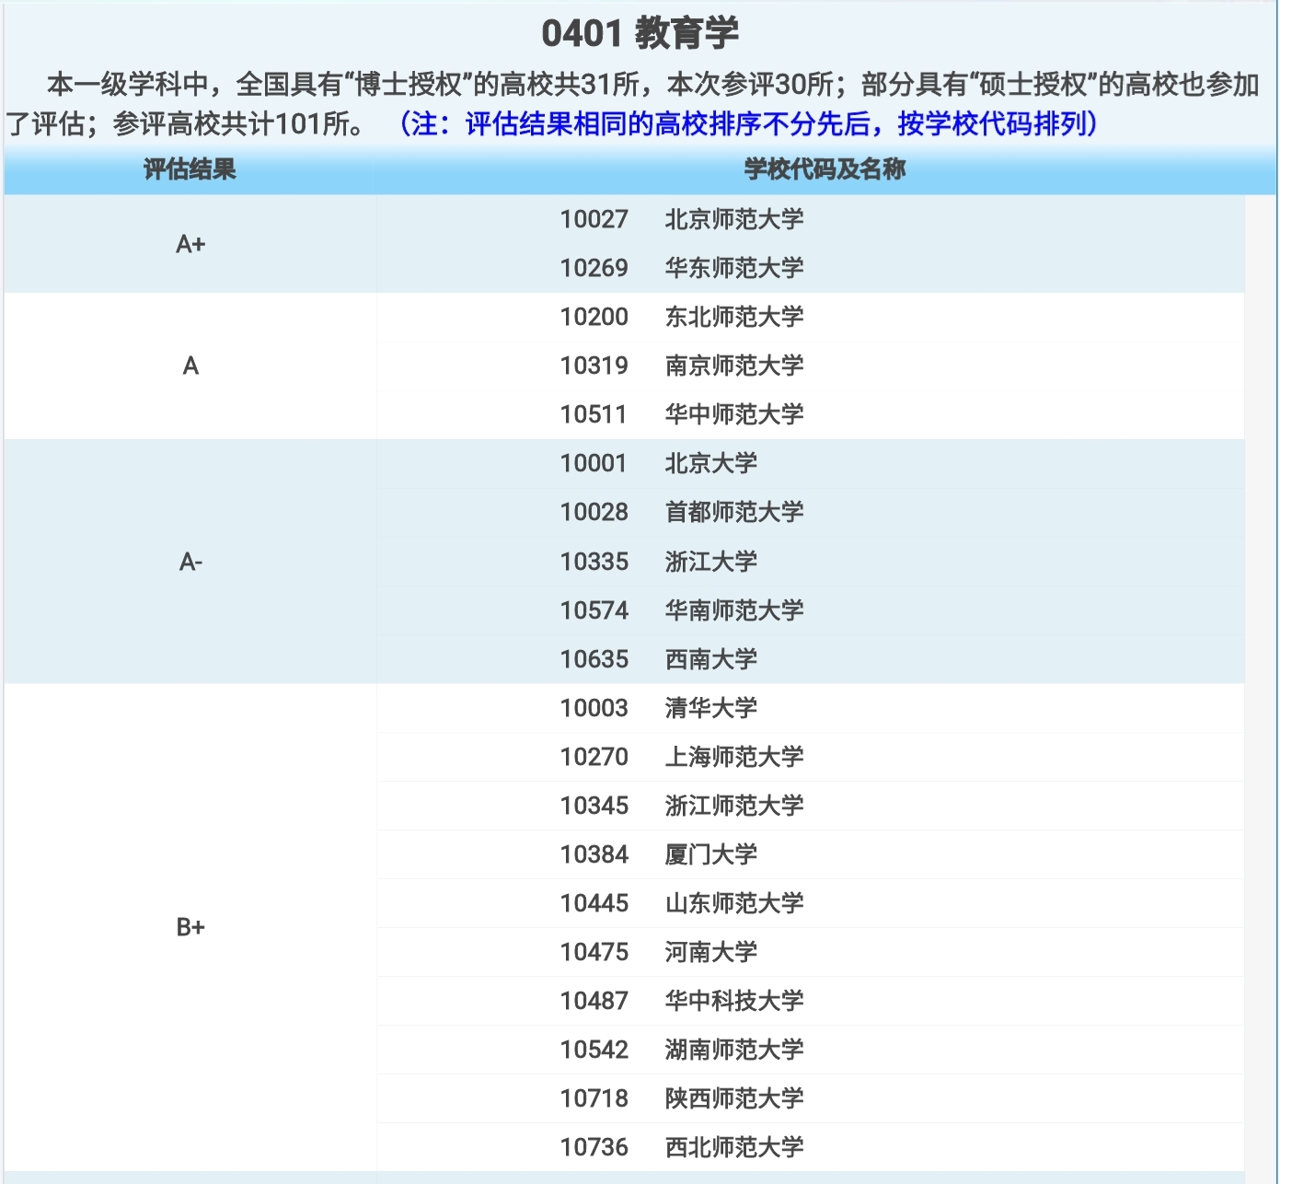Image resolution: width=1292 pixels, height=1184 pixels.
Task: Click the vertical scrollbar beside the table
Action: coord(1261,689)
